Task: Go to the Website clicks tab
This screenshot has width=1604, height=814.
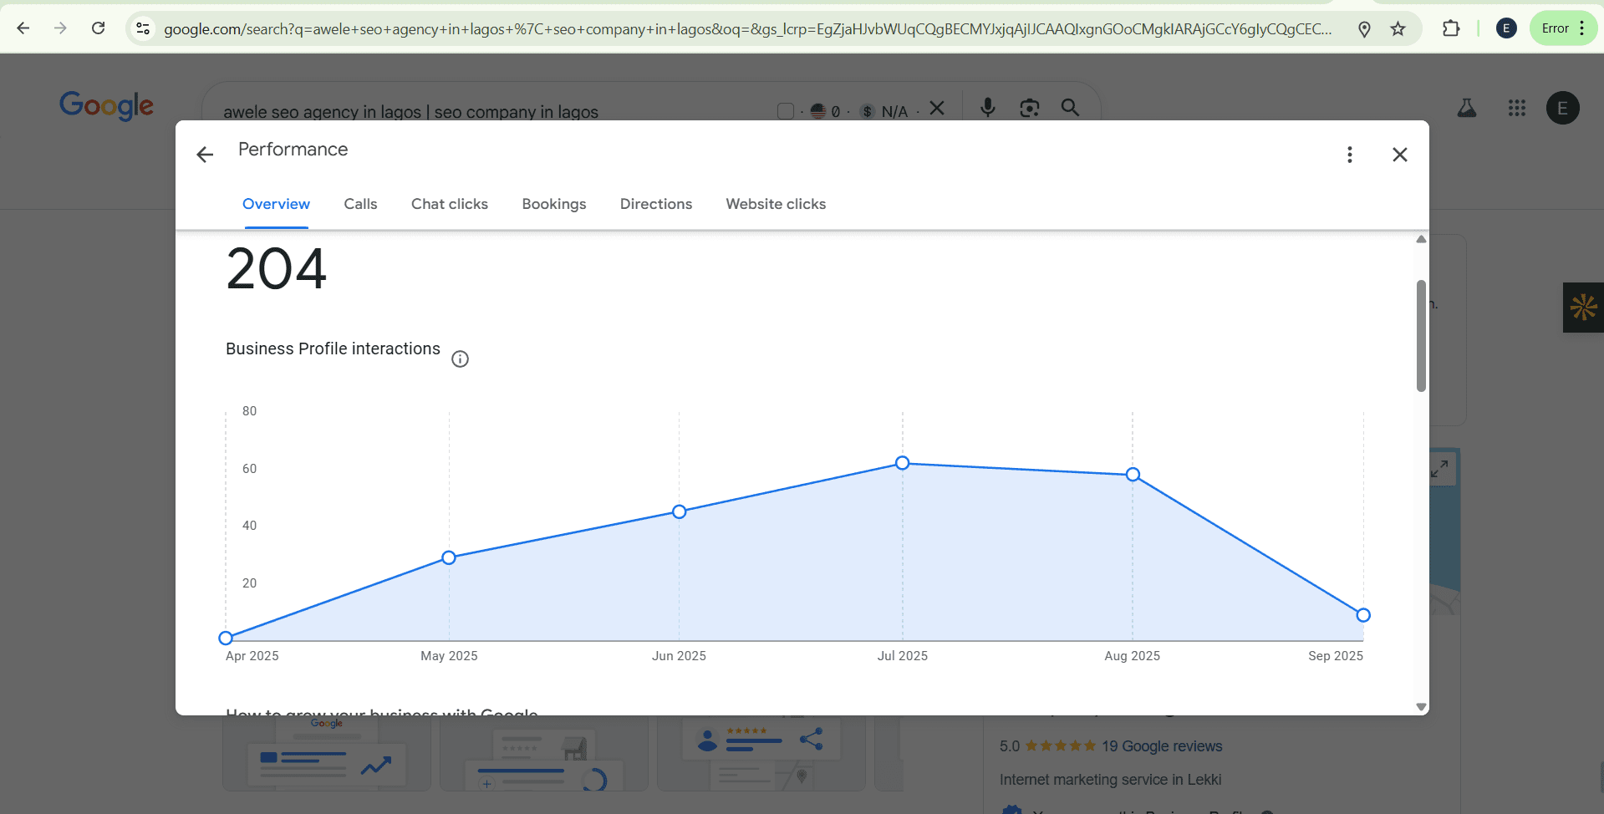Action: pos(775,204)
